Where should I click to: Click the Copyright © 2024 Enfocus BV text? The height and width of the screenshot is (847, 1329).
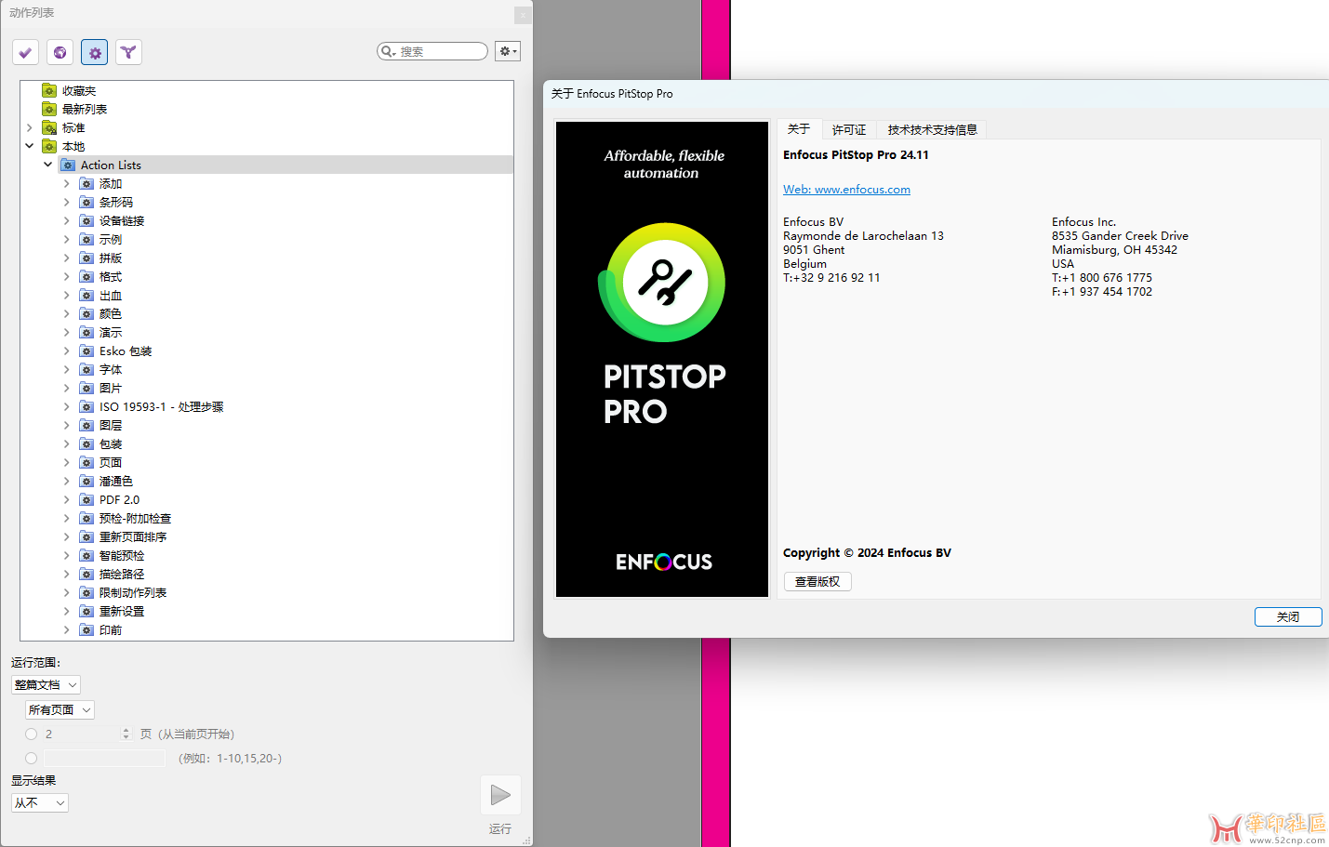[867, 552]
